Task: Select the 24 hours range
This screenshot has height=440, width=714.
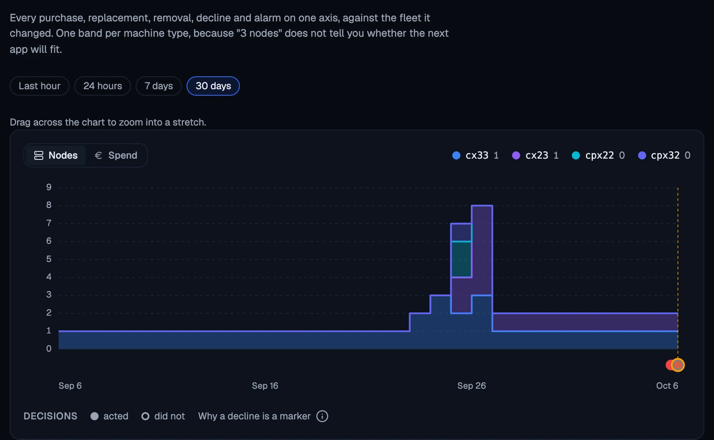Action: coord(103,86)
